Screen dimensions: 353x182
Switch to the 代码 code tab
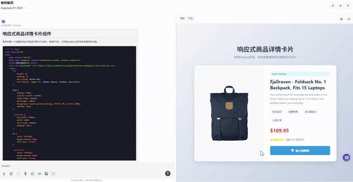click(190, 19)
